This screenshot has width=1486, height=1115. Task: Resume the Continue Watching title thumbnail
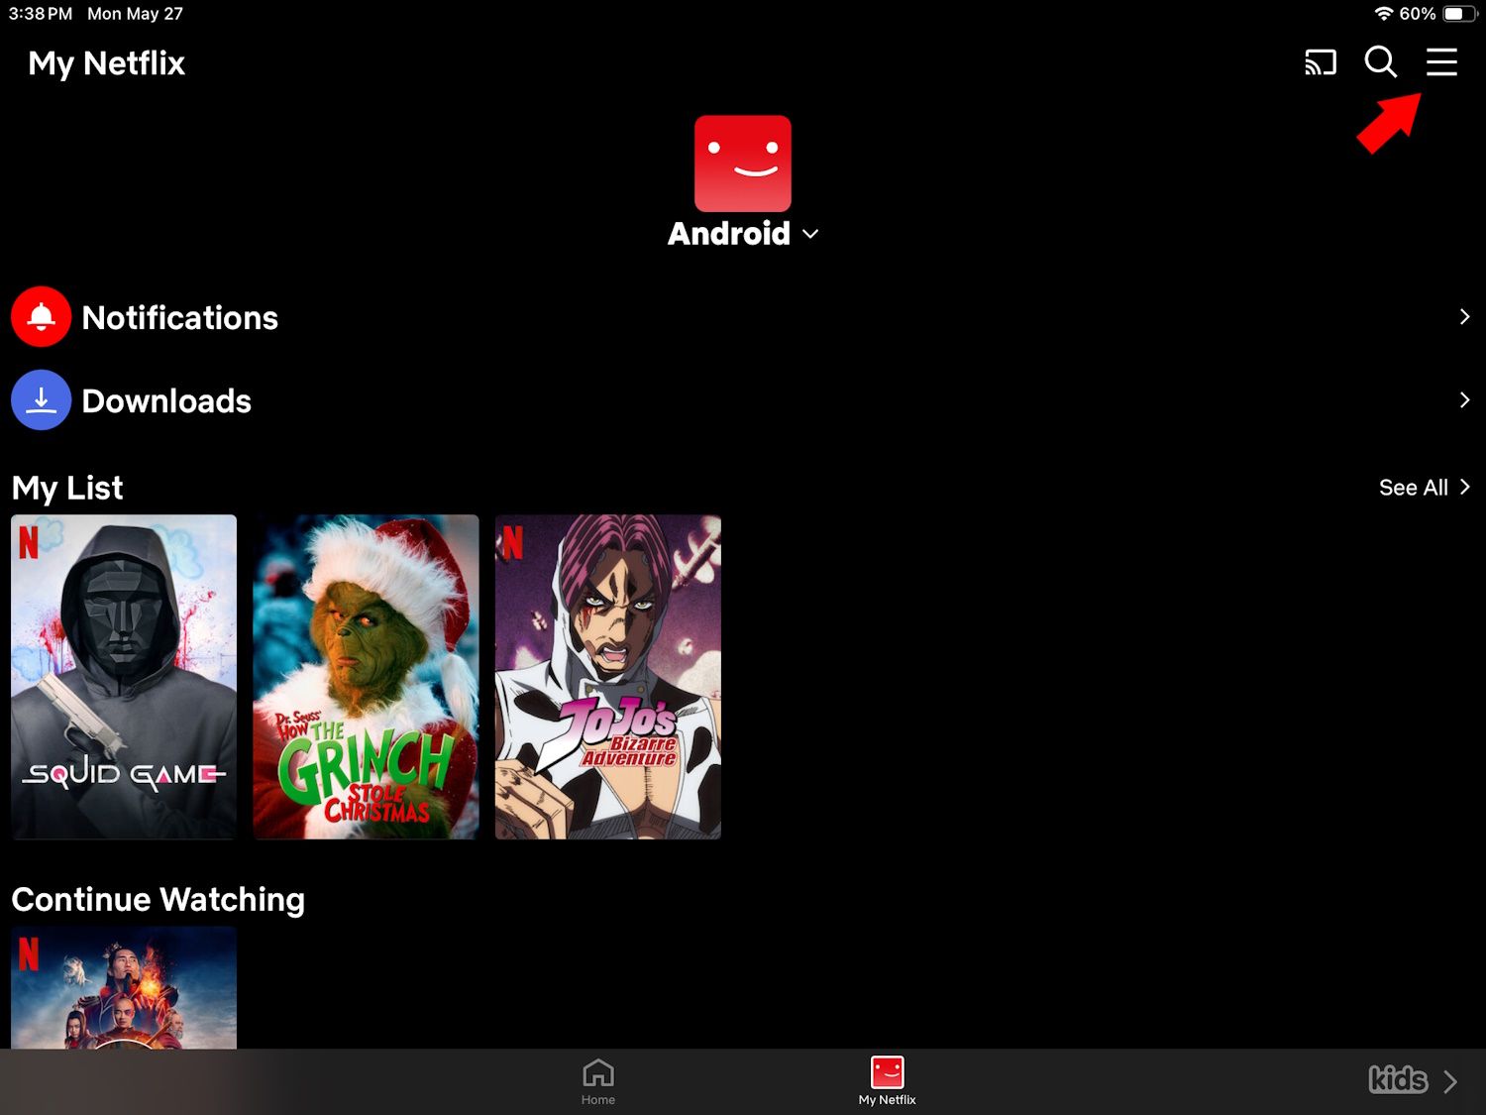coord(124,988)
